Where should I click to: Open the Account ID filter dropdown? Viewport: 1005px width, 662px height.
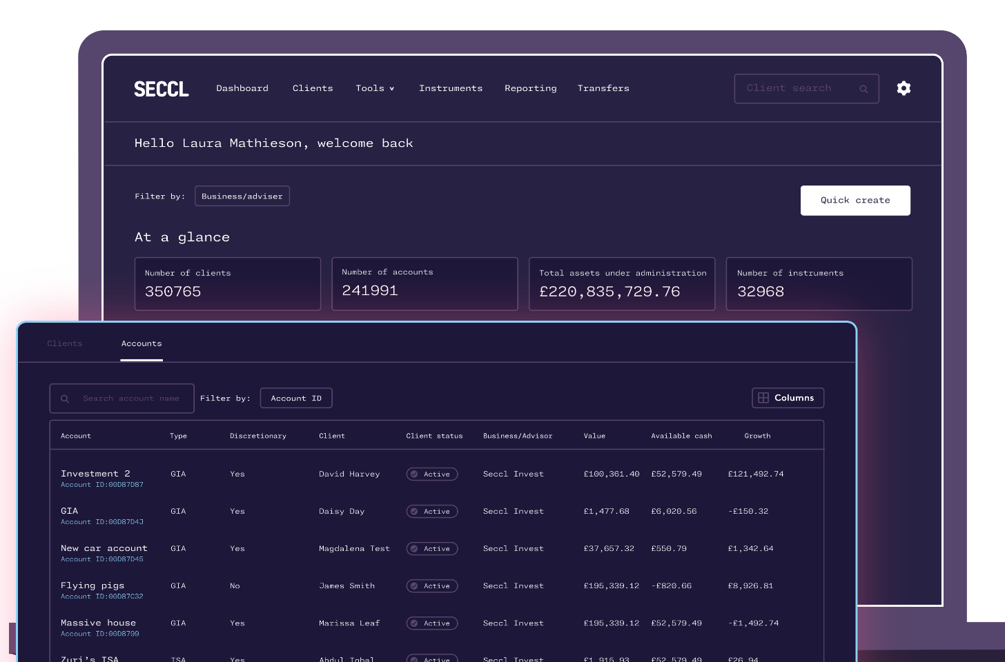296,399
